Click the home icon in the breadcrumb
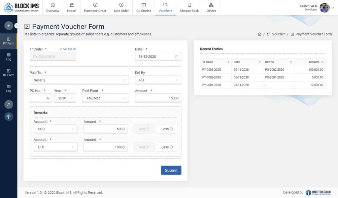Screen dimensions: 338x198 259,34
